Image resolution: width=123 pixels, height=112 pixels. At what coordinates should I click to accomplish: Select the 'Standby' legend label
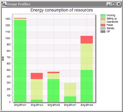click(x=110, y=28)
